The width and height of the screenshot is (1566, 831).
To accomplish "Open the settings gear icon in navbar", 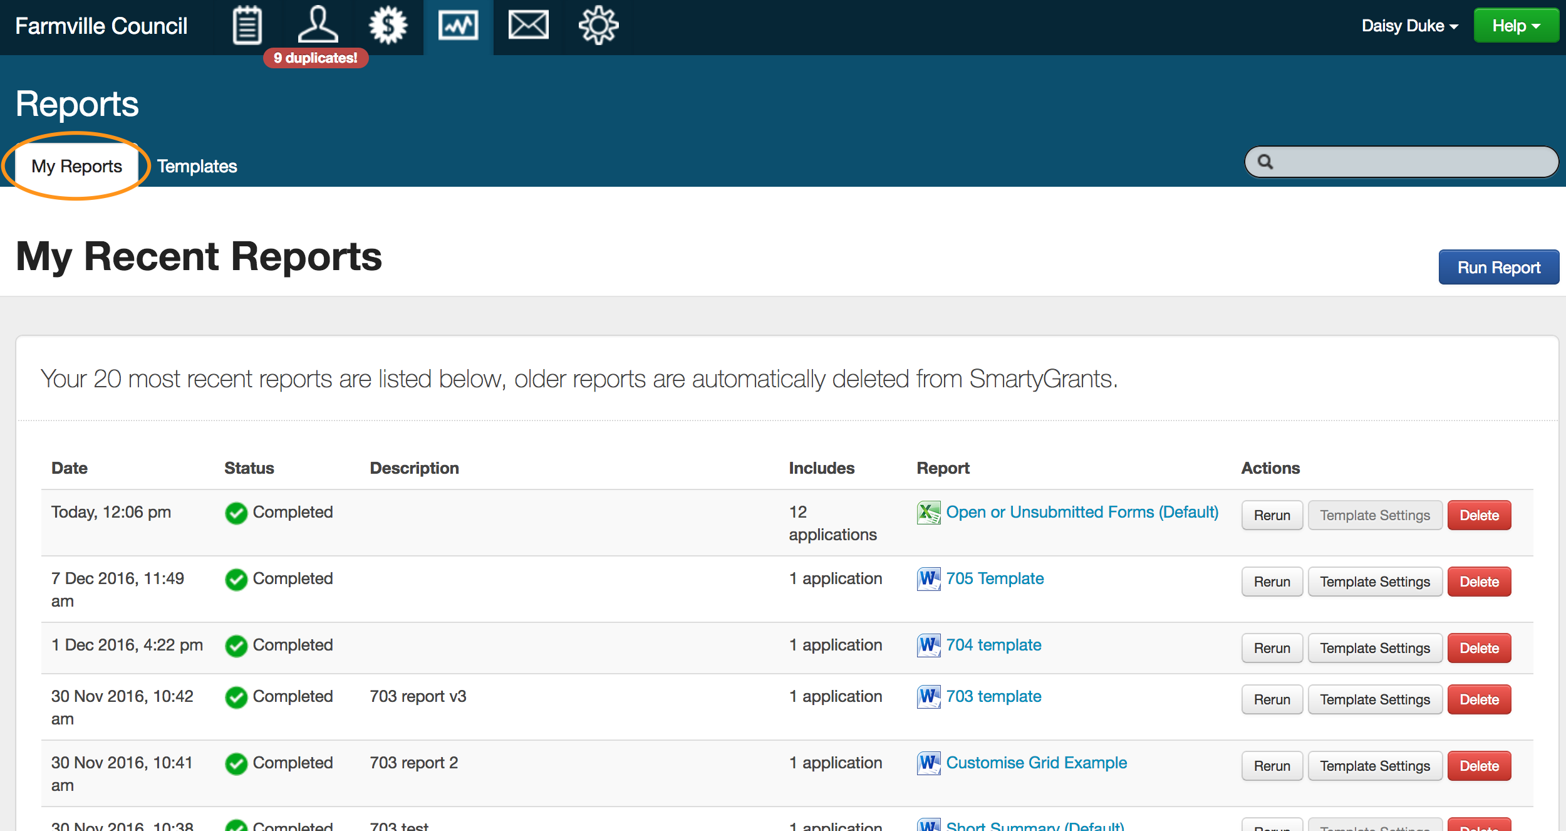I will click(x=598, y=26).
